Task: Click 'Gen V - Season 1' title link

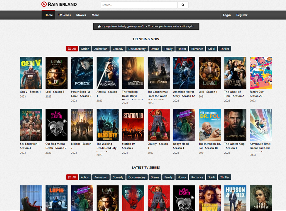Action: pos(30,92)
